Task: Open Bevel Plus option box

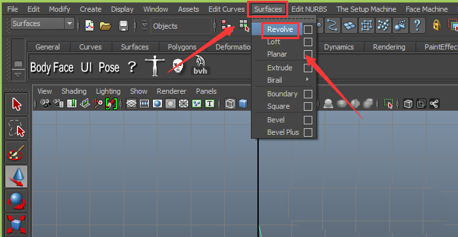Action: [308, 132]
